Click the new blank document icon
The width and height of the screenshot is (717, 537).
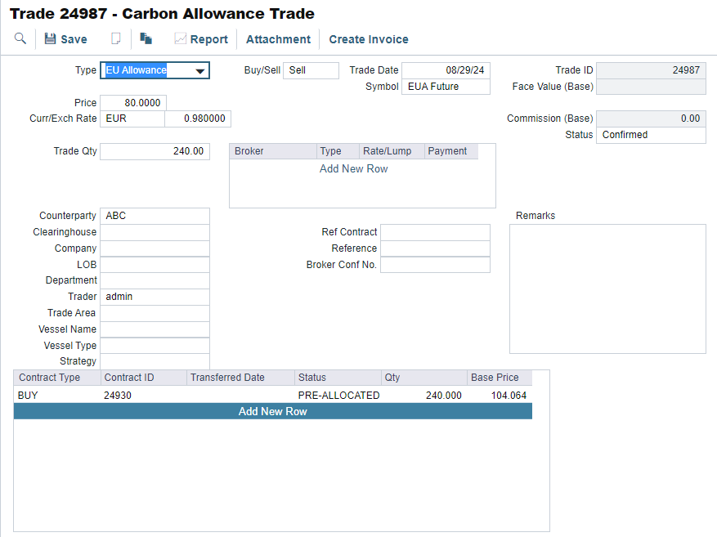[116, 38]
